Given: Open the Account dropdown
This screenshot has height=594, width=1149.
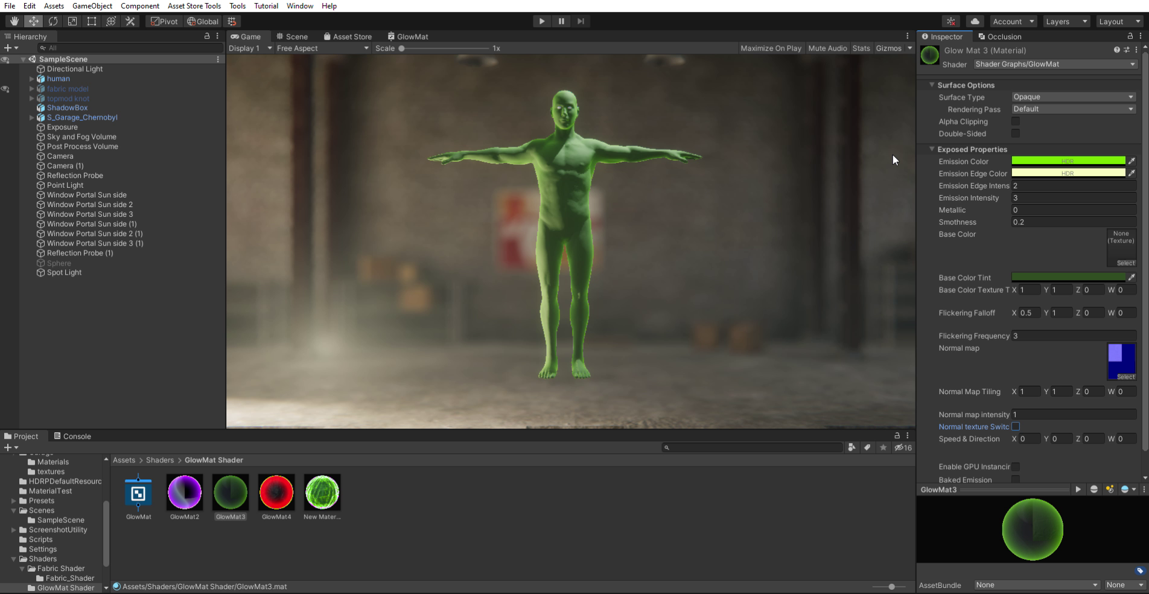Looking at the screenshot, I should click(x=1013, y=21).
